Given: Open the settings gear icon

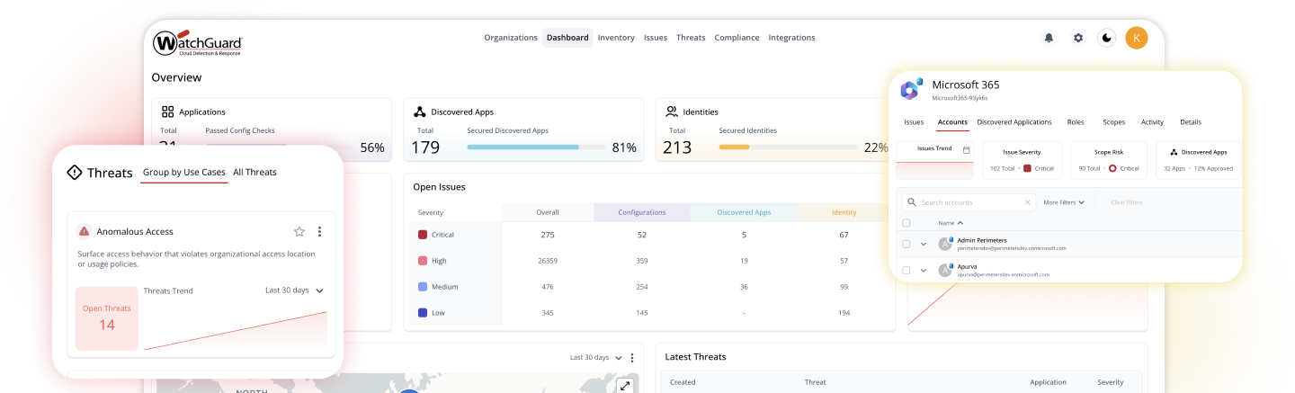Looking at the screenshot, I should 1078,38.
